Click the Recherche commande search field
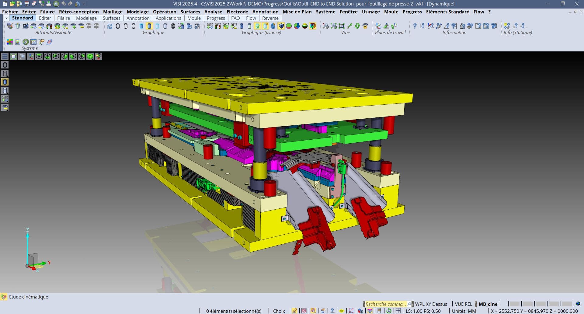 (x=385, y=304)
